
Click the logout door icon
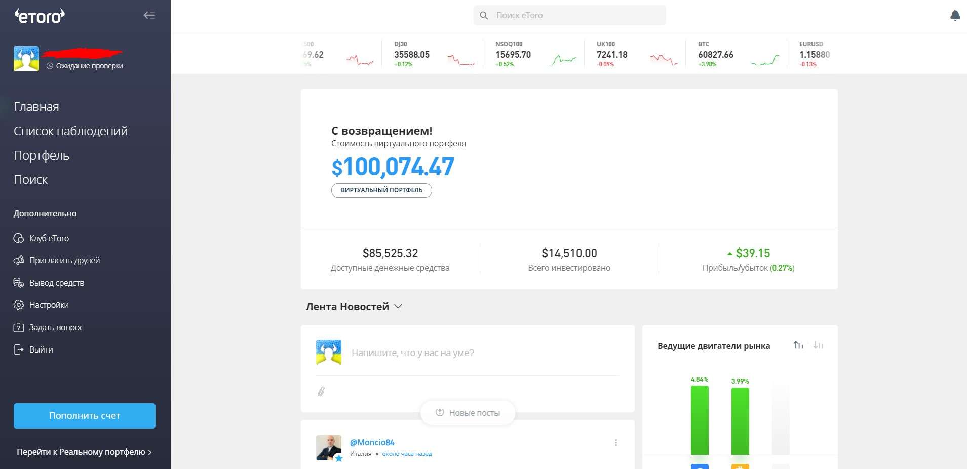click(x=19, y=349)
